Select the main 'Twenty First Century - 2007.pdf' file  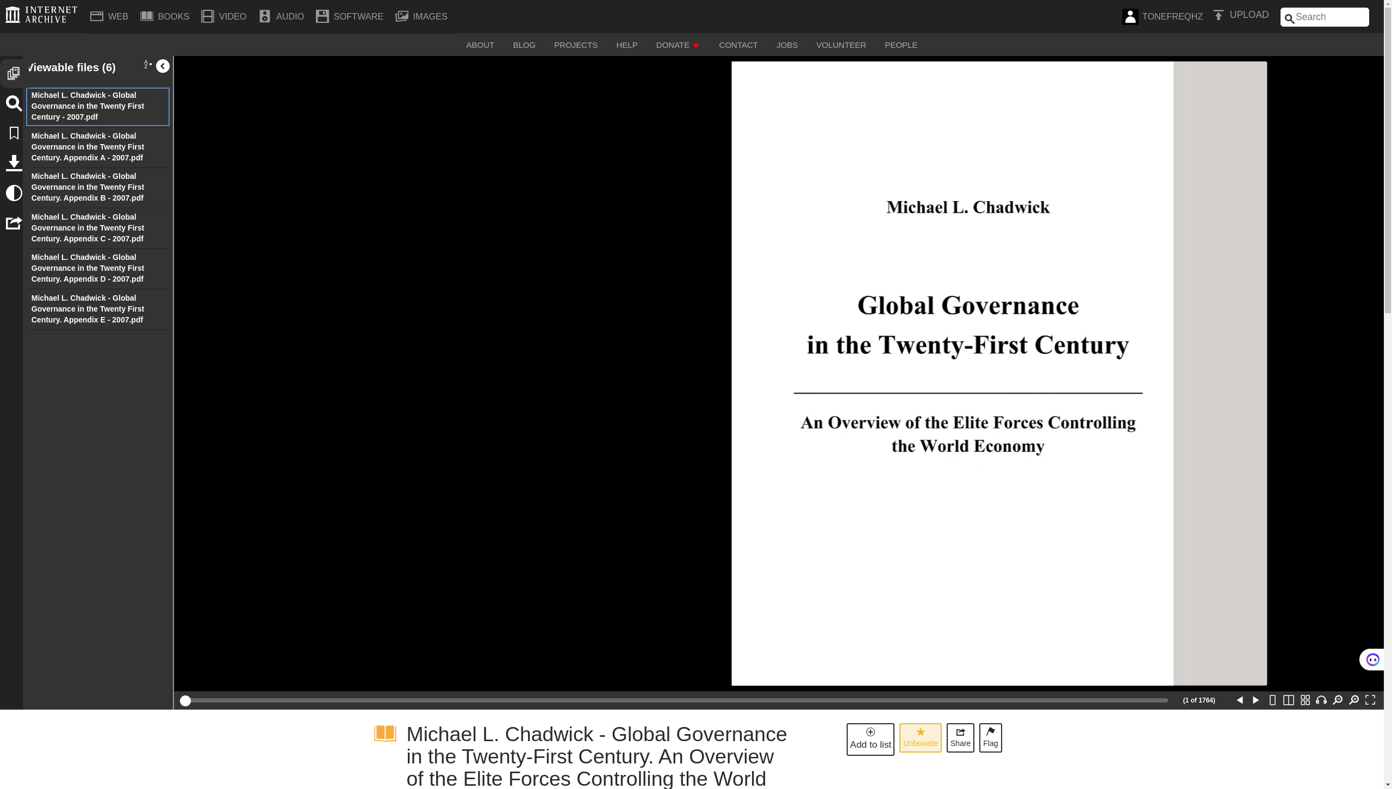click(x=98, y=107)
